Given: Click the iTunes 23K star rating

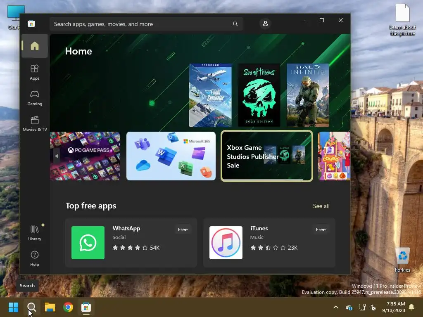Looking at the screenshot, I should click(274, 248).
